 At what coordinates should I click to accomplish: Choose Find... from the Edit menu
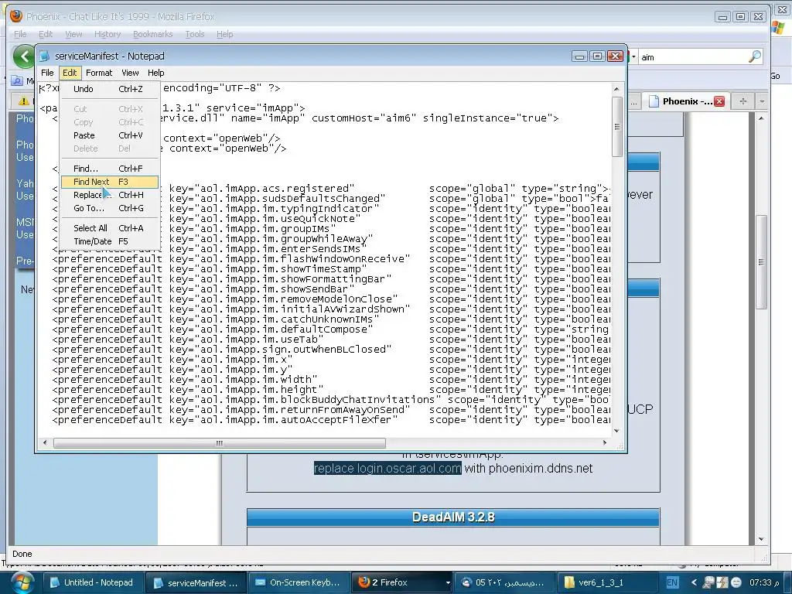[110, 169]
